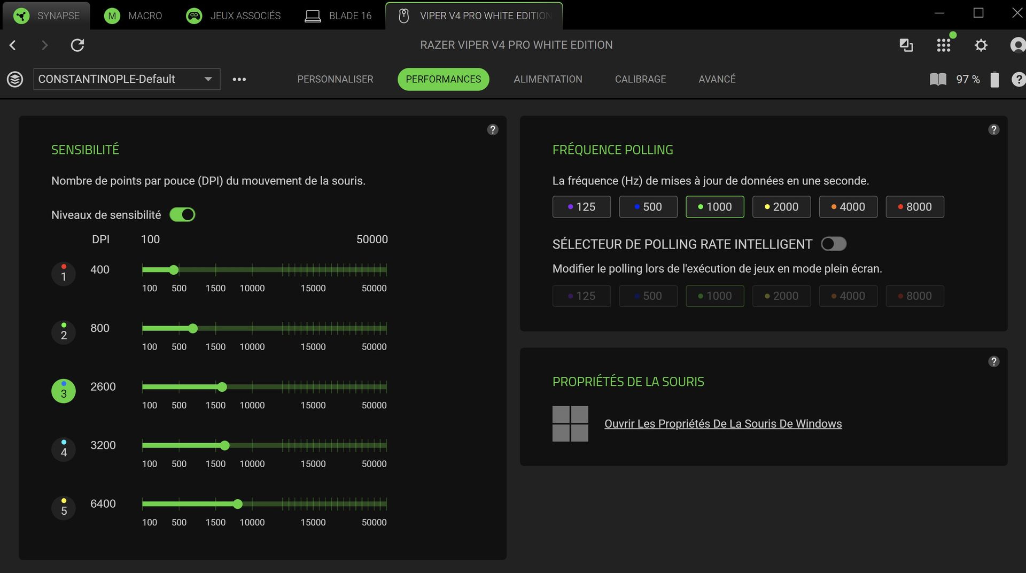Select DPI stage 4 circle

pyautogui.click(x=64, y=450)
